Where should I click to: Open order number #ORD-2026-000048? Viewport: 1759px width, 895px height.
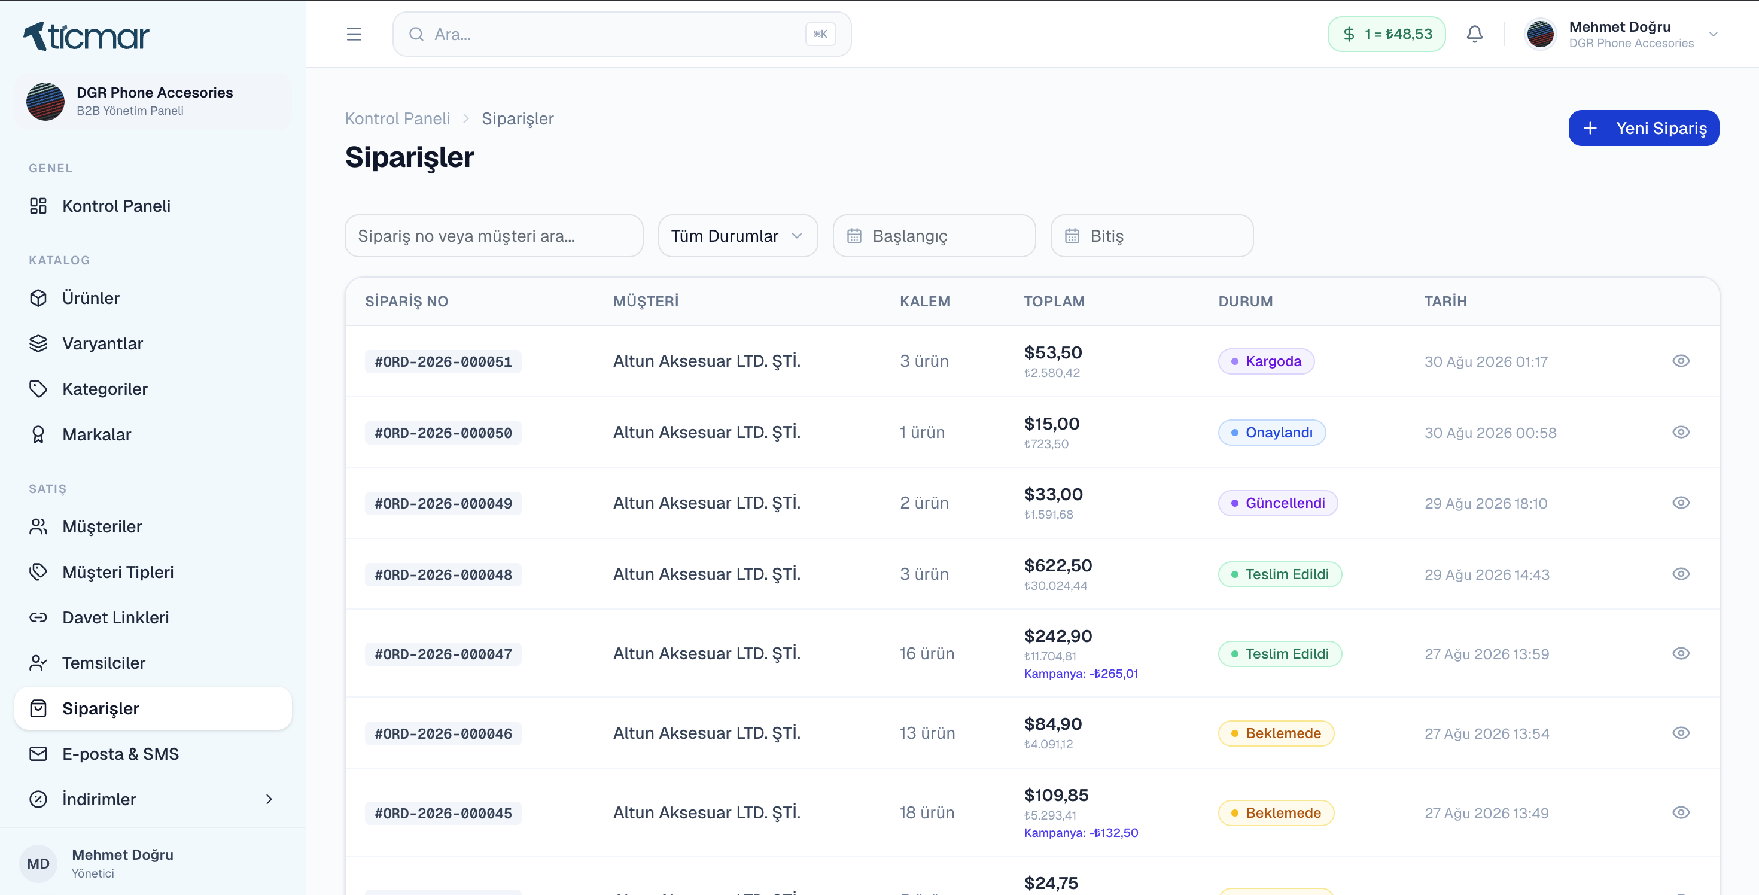tap(443, 575)
